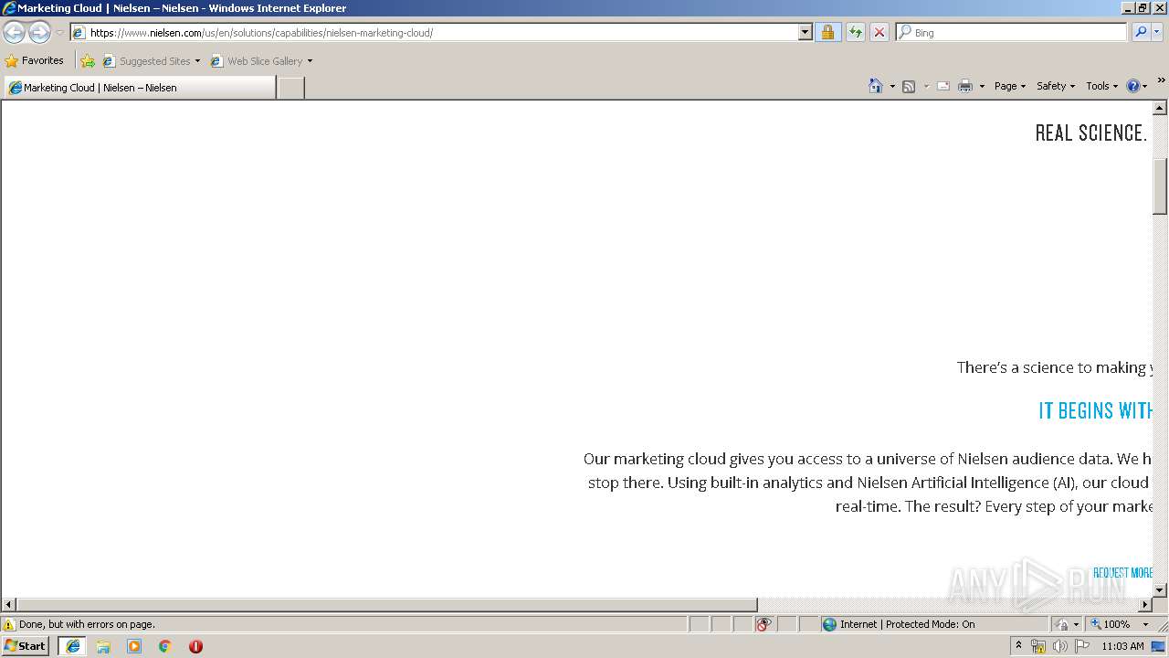Image resolution: width=1169 pixels, height=658 pixels.
Task: Add the page to the Favorites bar
Action: 88,61
